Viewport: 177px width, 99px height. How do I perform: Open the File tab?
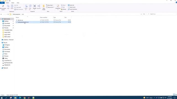(x=2, y=3)
